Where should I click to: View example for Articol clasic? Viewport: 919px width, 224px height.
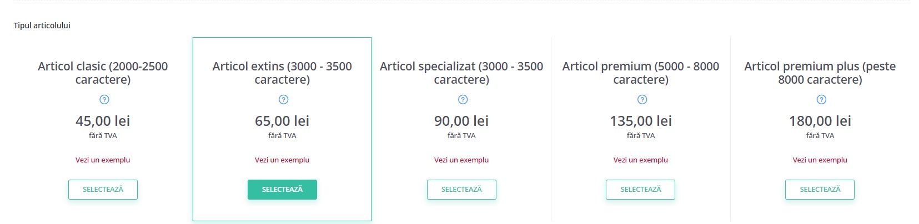click(103, 160)
